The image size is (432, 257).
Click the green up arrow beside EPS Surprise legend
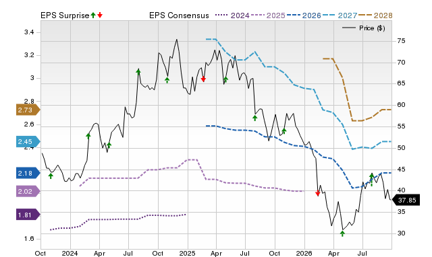click(x=93, y=15)
